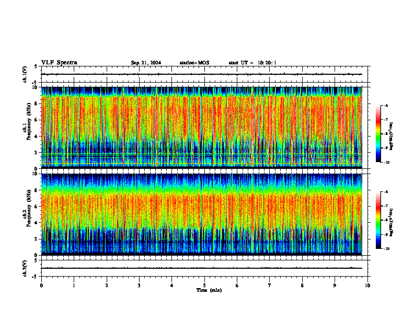The width and height of the screenshot is (414, 320).
Task: Click the ch.1 frequency axis "2" tick label
Action: pyautogui.click(x=37, y=152)
